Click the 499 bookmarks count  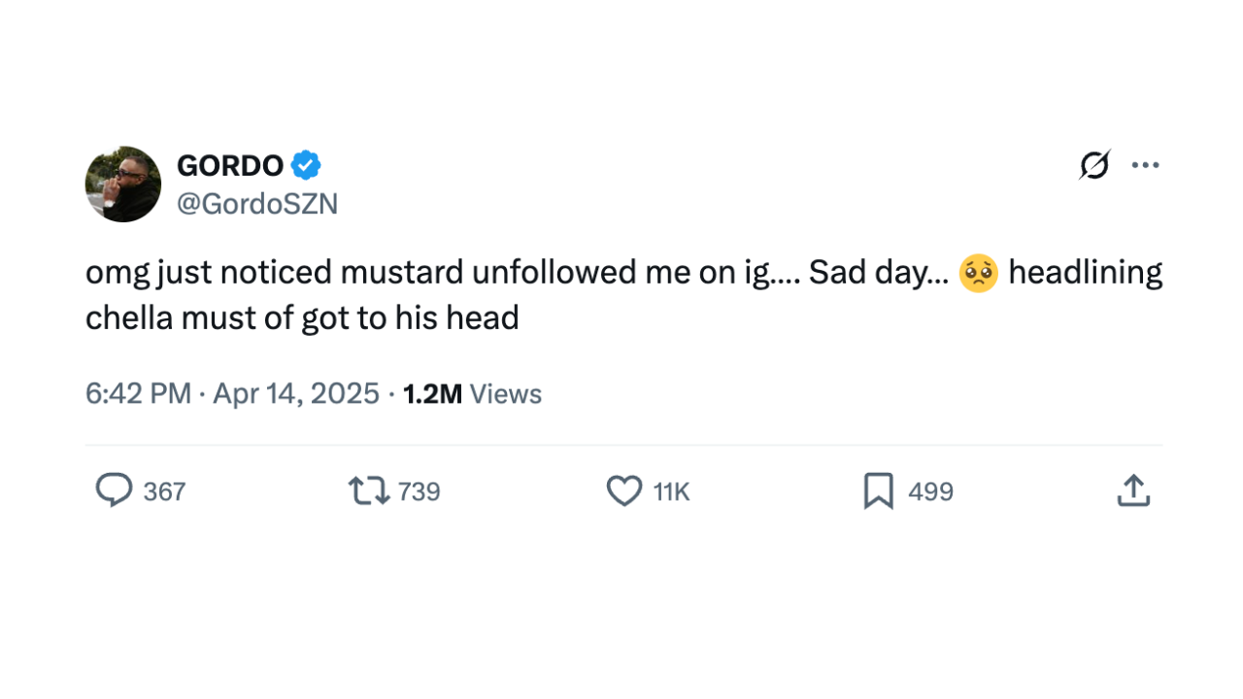(x=930, y=492)
